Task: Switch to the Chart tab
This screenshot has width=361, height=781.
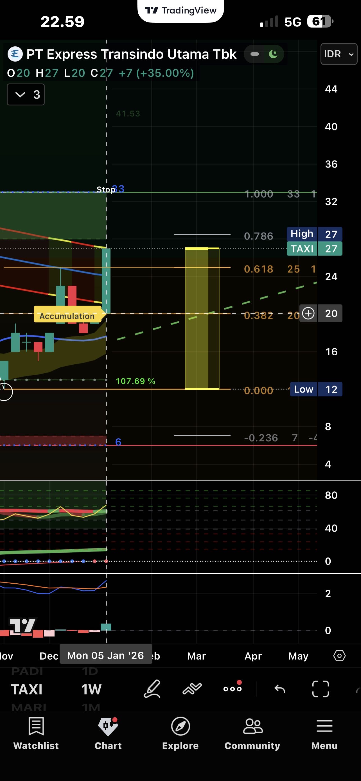Action: pos(108,734)
